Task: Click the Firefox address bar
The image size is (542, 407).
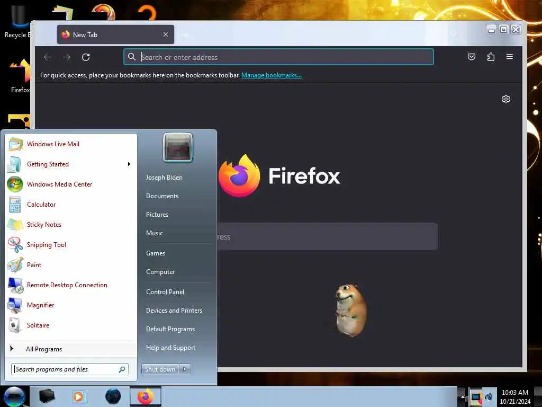Action: coord(278,57)
